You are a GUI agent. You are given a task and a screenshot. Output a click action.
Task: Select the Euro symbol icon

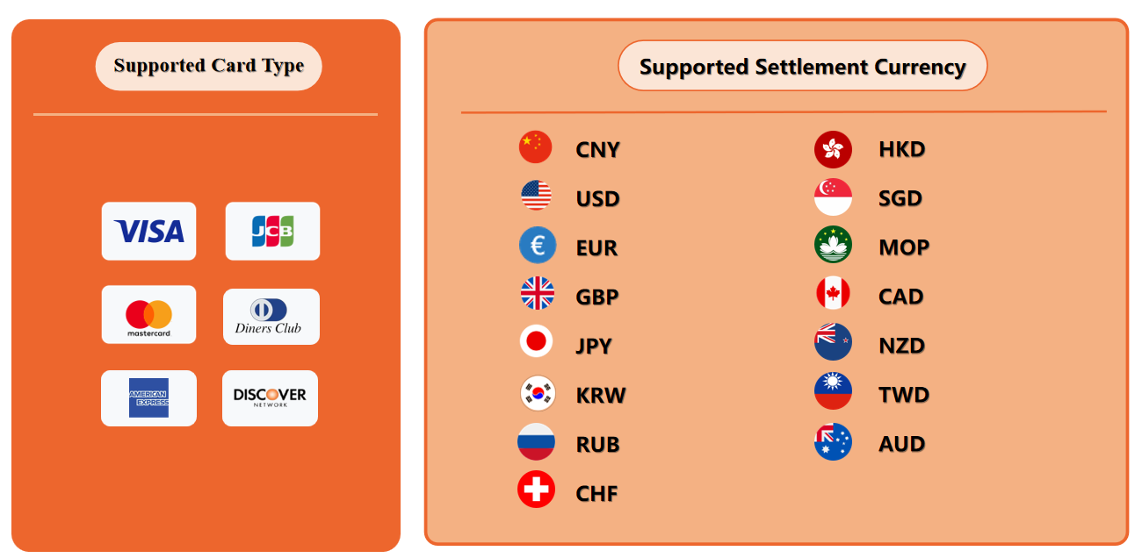[x=538, y=245]
